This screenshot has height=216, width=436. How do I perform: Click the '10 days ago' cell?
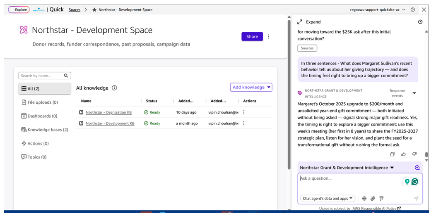pyautogui.click(x=186, y=112)
